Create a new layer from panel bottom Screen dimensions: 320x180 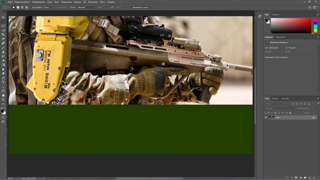(310, 178)
